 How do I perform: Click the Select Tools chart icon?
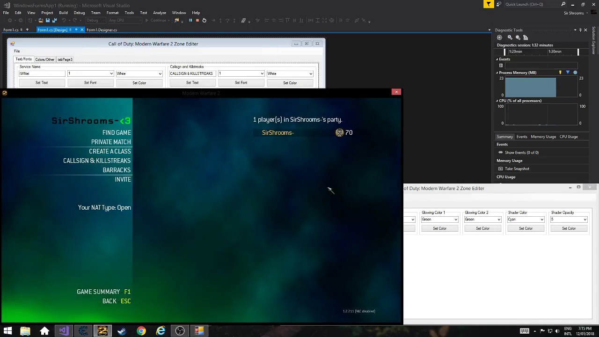point(526,37)
